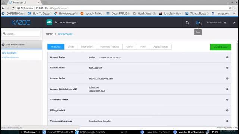Click the Active status text
The width and height of the screenshot is (239, 134).
[92, 57]
